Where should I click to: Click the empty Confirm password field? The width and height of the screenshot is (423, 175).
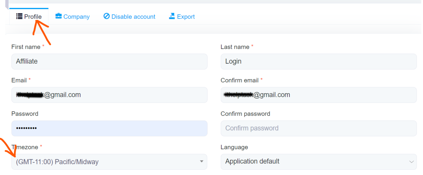(318, 129)
